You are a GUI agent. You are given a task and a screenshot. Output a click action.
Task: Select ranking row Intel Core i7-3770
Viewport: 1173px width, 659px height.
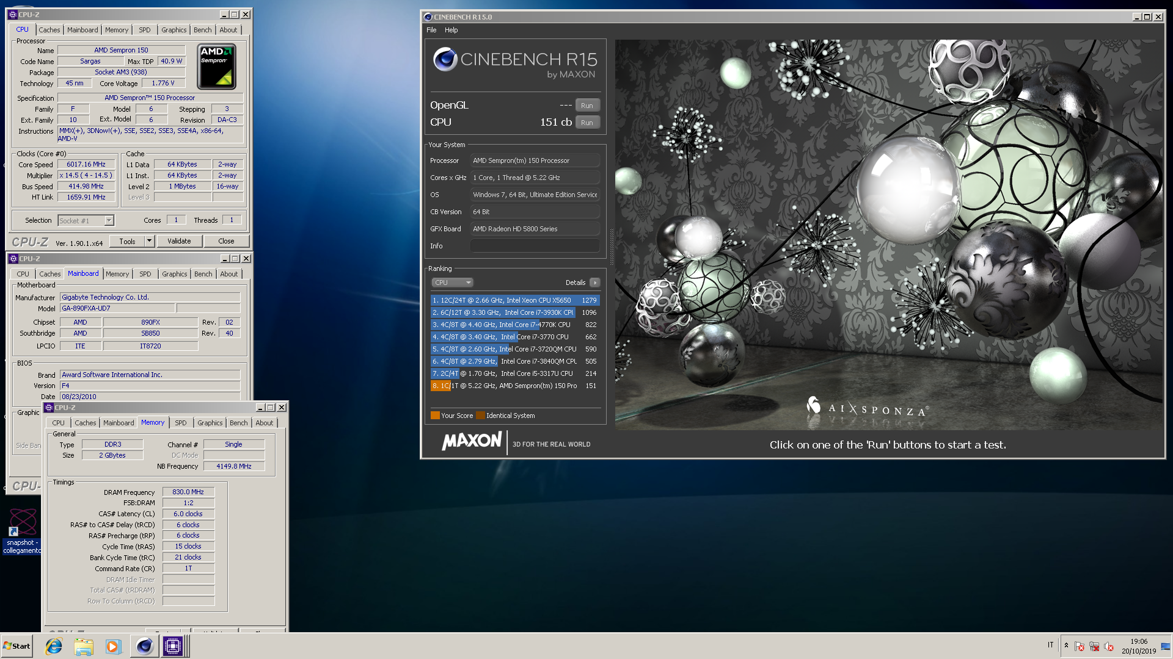pos(515,337)
